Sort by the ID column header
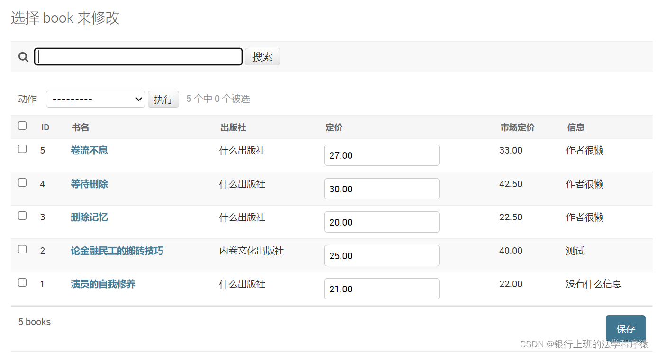This screenshot has height=353, width=656. click(45, 127)
